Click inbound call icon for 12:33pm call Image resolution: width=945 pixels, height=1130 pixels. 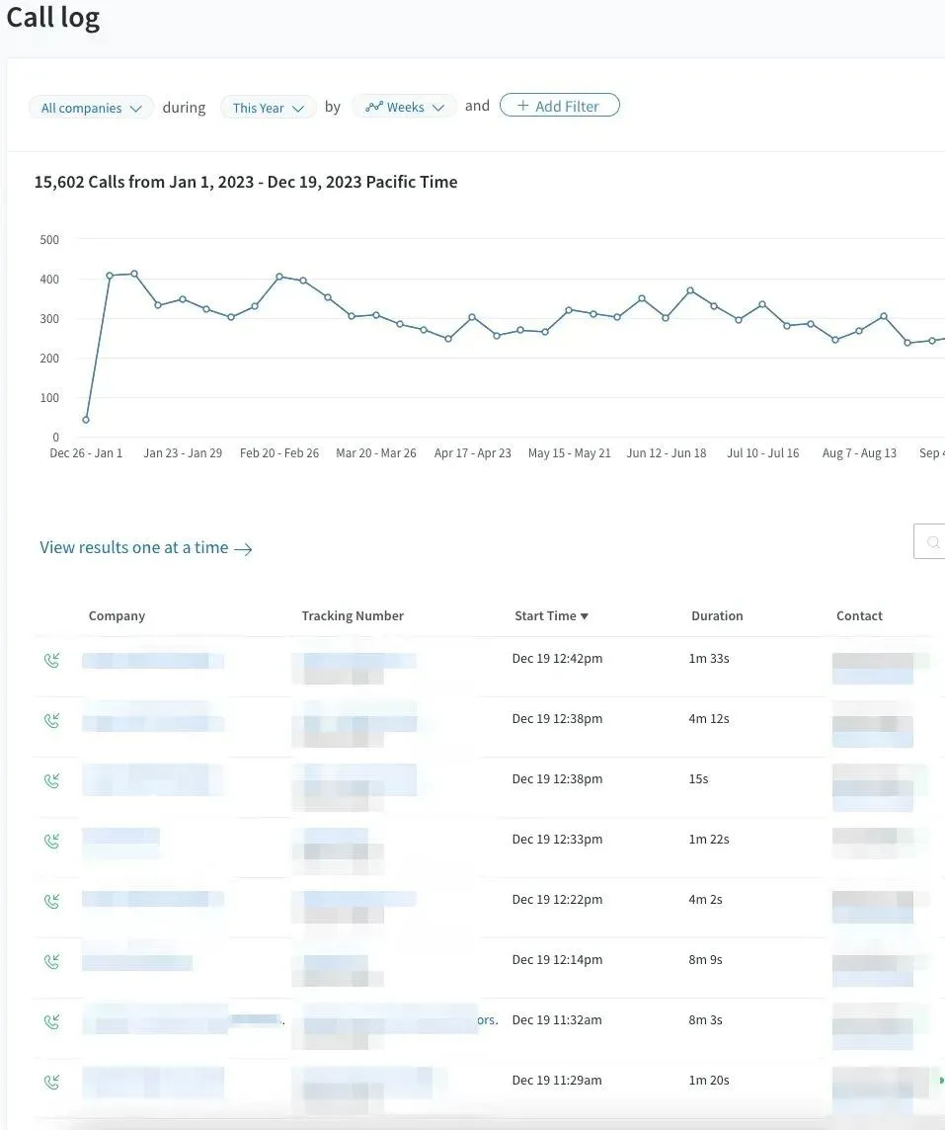coord(52,841)
